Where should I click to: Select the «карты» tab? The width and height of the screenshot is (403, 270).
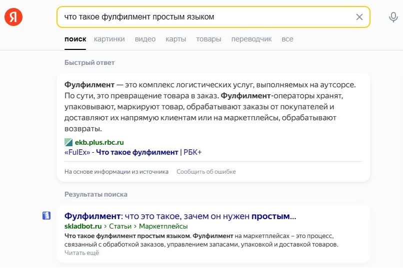point(176,39)
